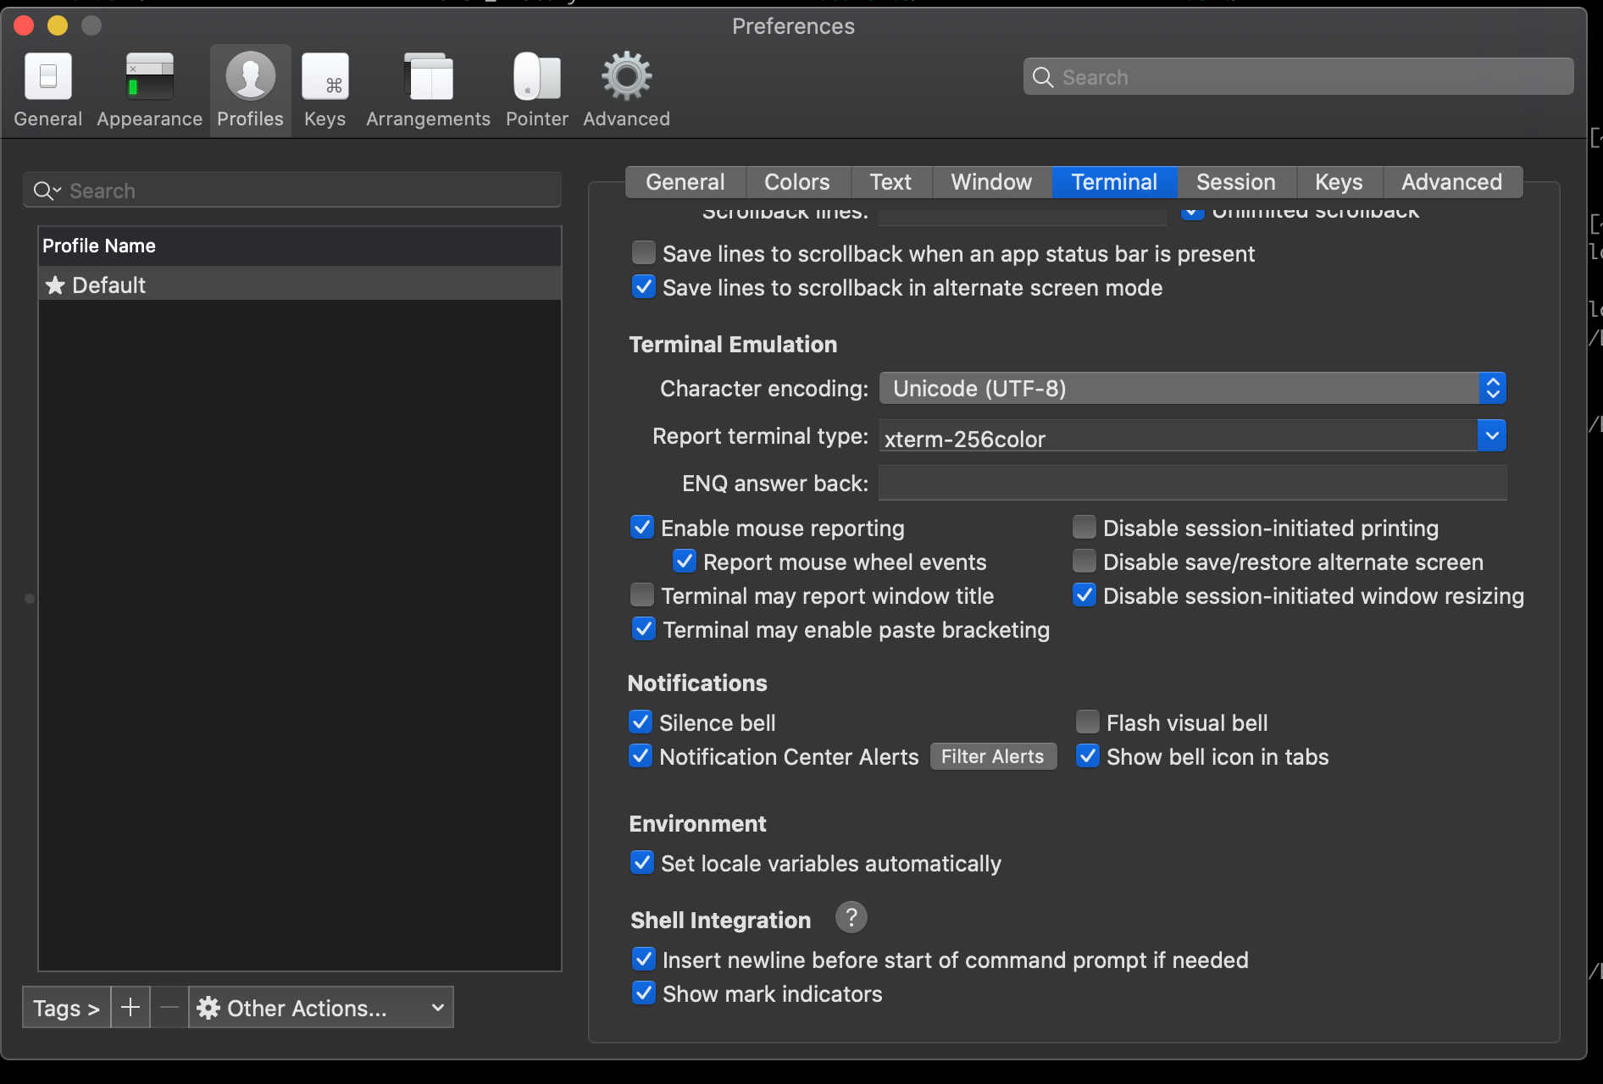
Task: Click the Filter Alerts button
Action: [992, 755]
